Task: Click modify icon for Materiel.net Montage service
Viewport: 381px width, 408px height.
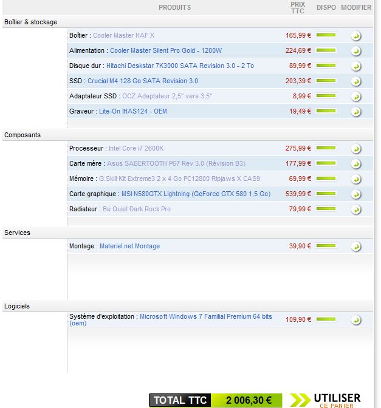Action: [x=356, y=246]
